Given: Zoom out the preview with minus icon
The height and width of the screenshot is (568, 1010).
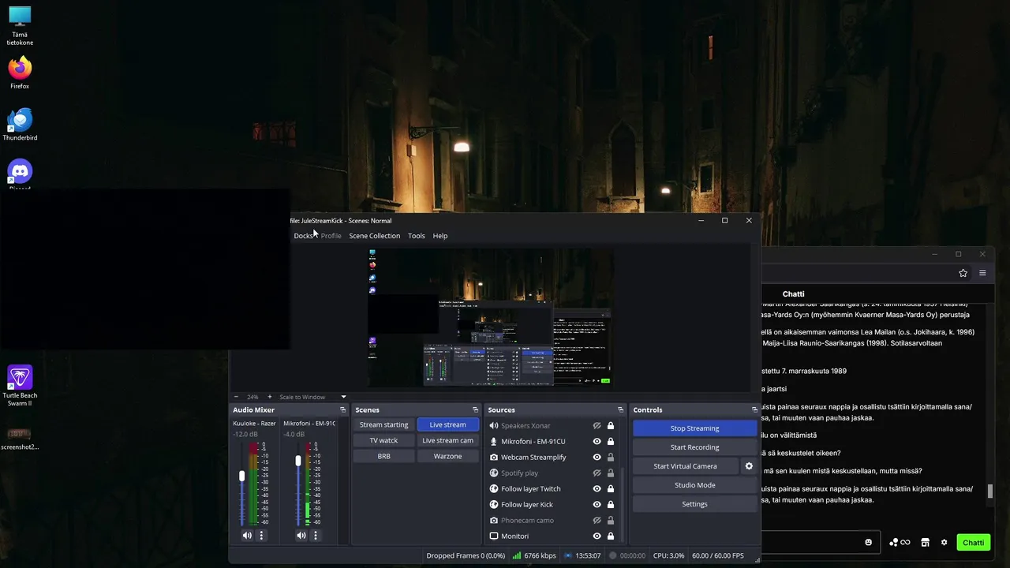Looking at the screenshot, I should [x=235, y=397].
